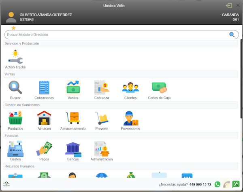Screen dimensions: 243x192
Task: Click the logout icon in title bar
Action: point(229,6)
